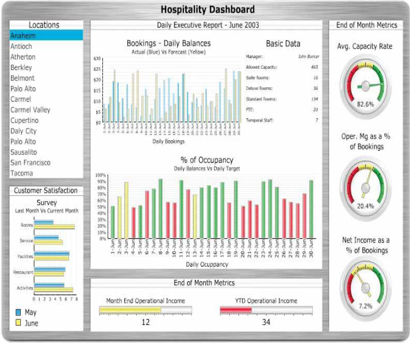Screen dimensions: 410x343
Task: Click the Bookings - Daily Balances chart title
Action: pyautogui.click(x=168, y=44)
